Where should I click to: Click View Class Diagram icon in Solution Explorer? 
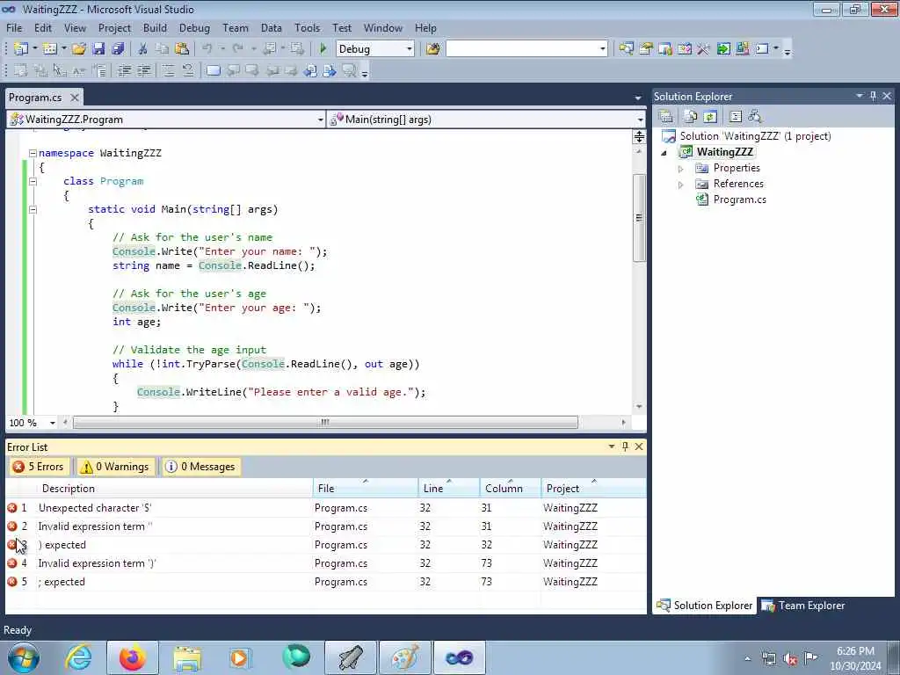[x=755, y=117]
